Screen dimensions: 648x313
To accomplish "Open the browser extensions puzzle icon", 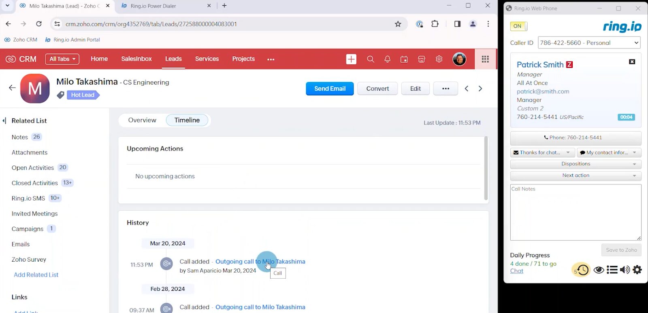I will pos(435,24).
